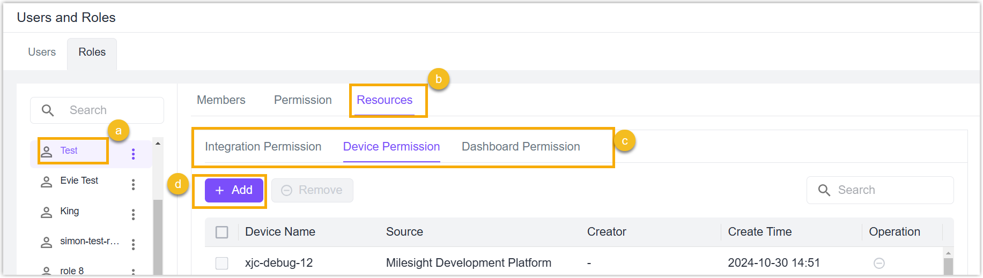
Task: Click the device table scroll up arrow
Action: tap(948, 253)
